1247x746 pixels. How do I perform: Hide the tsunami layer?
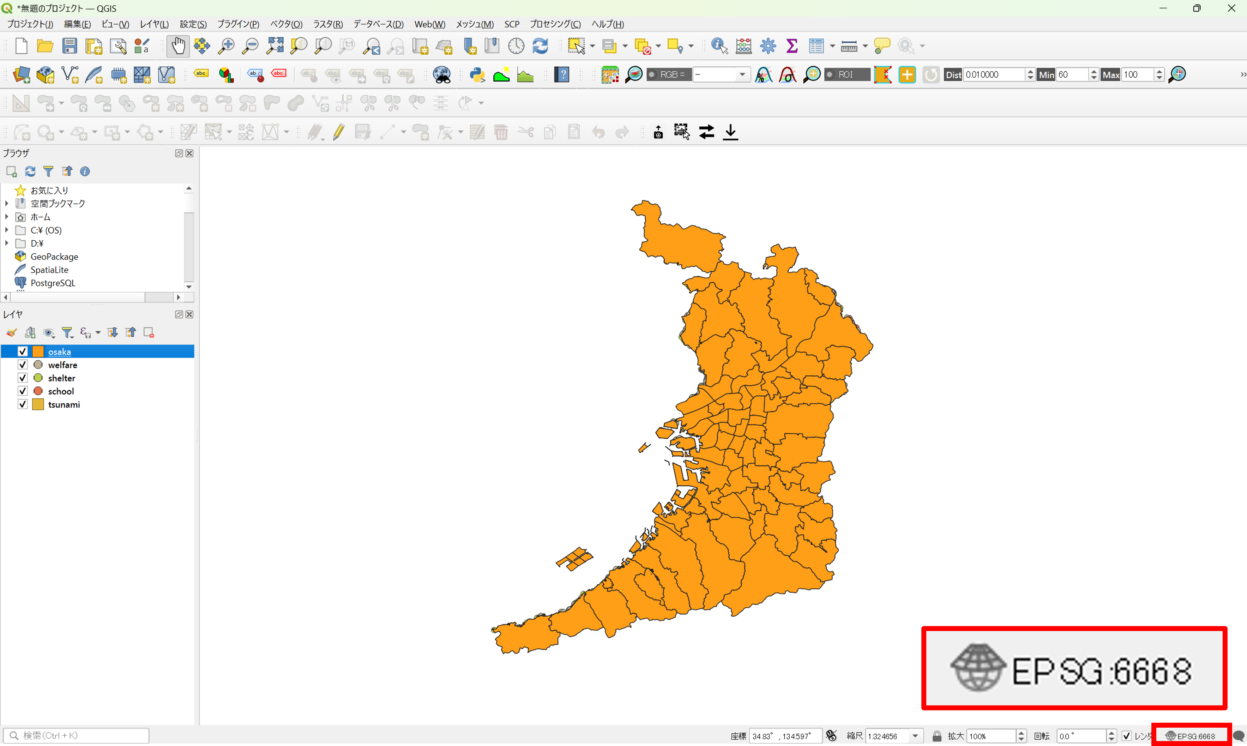pyautogui.click(x=23, y=405)
